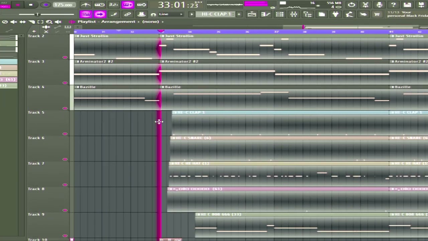Open the first Arminator2 #2 clip menu
The width and height of the screenshot is (428, 241).
(77, 62)
